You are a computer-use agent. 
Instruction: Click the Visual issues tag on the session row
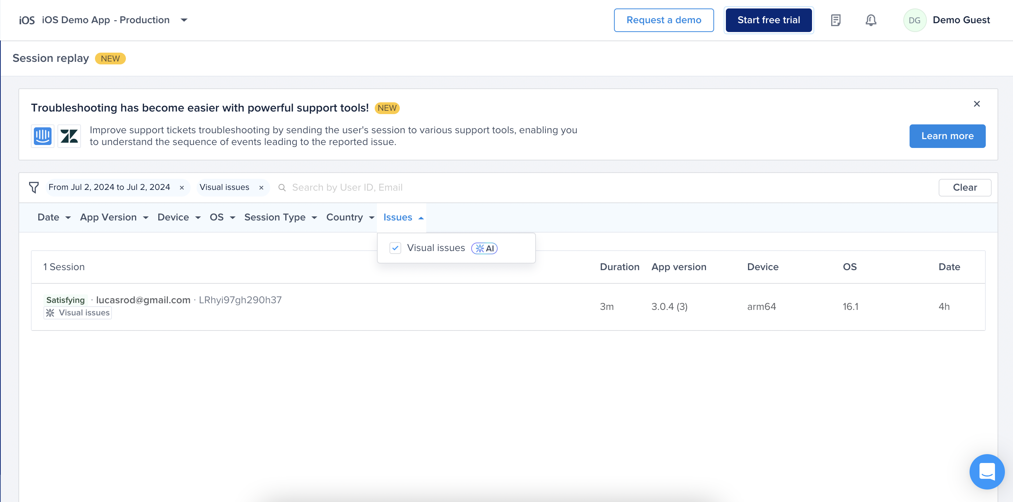[x=77, y=312]
